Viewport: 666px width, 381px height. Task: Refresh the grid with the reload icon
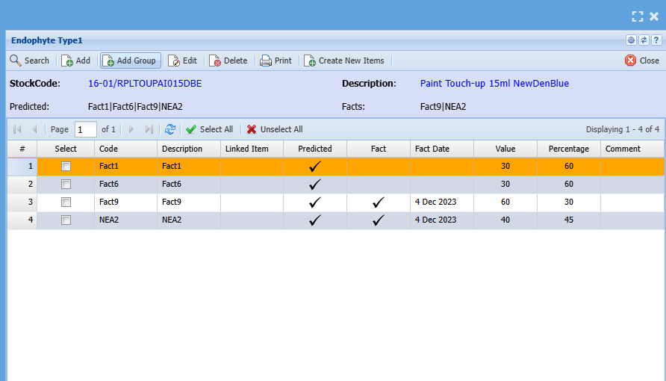170,129
